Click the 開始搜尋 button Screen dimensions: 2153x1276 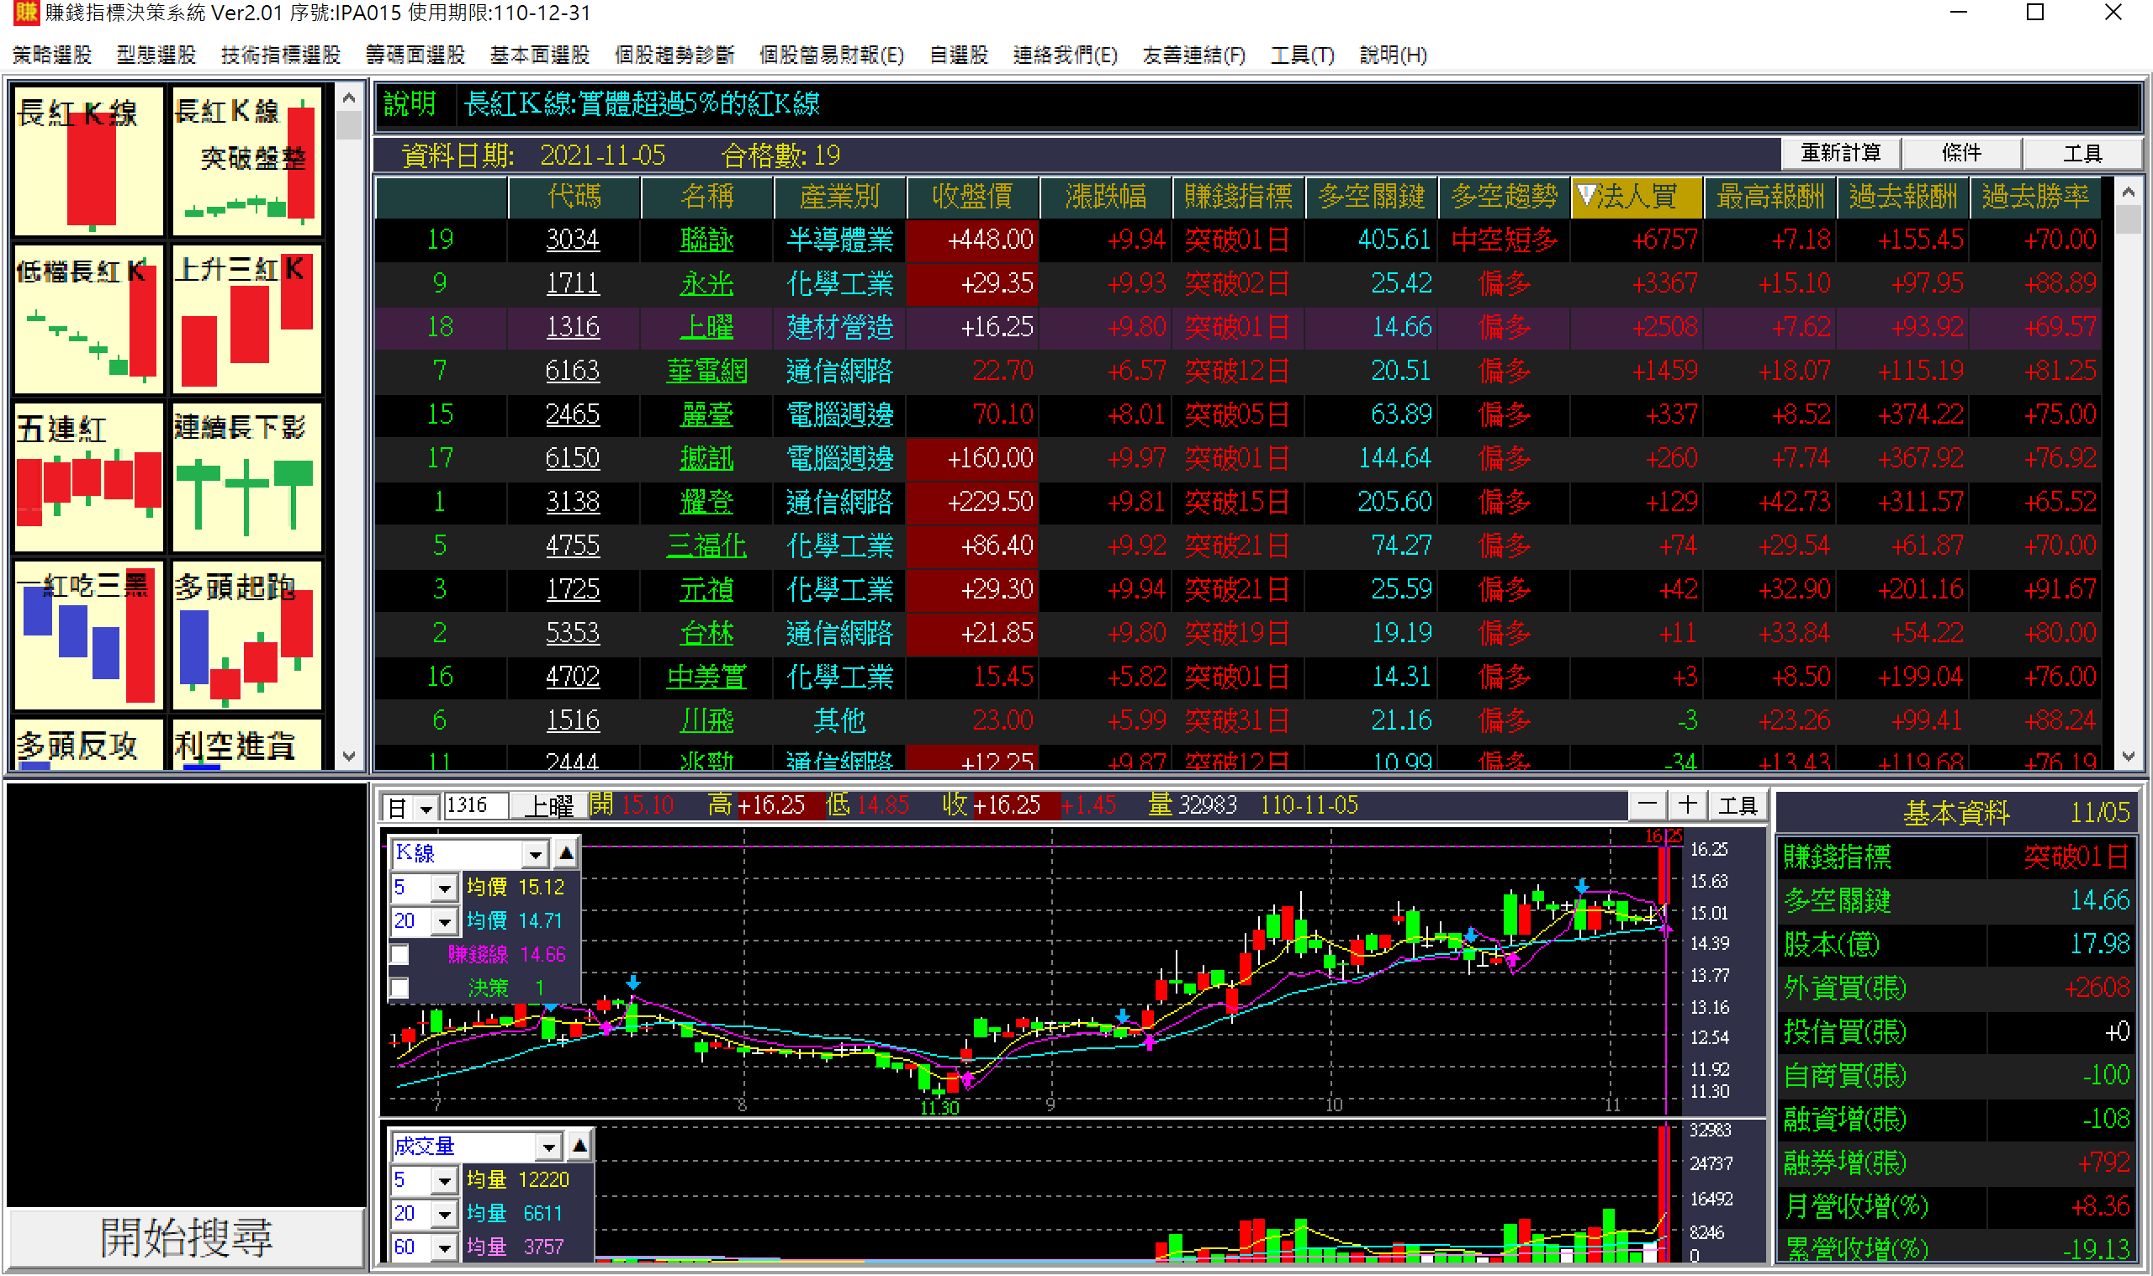tap(186, 1238)
